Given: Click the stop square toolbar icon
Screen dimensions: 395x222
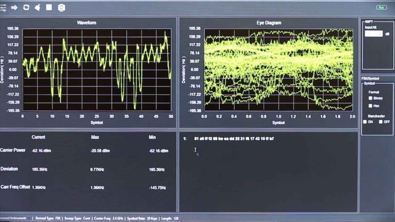Looking at the screenshot, I should (x=49, y=7).
